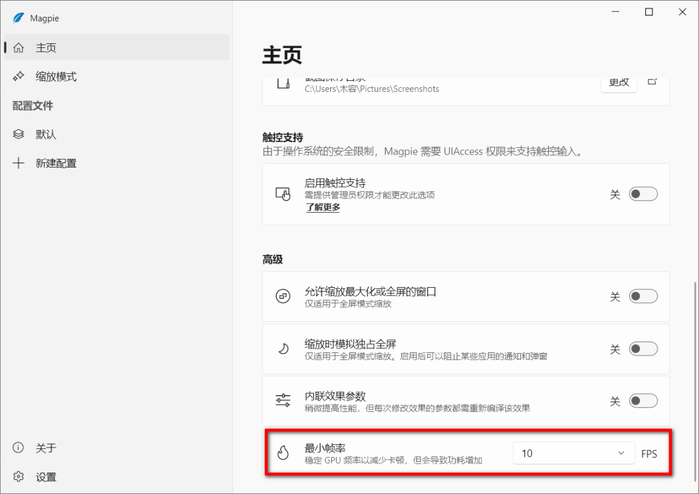Viewport: 699px width, 494px height.
Task: Click the info icon beside 关于
Action: [19, 448]
